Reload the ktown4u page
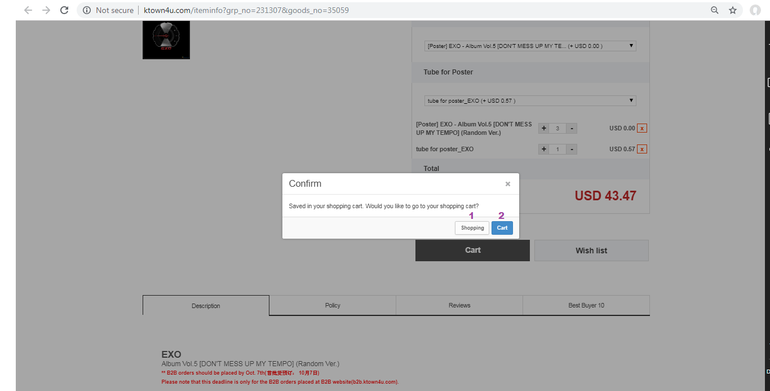770x391 pixels. point(64,10)
